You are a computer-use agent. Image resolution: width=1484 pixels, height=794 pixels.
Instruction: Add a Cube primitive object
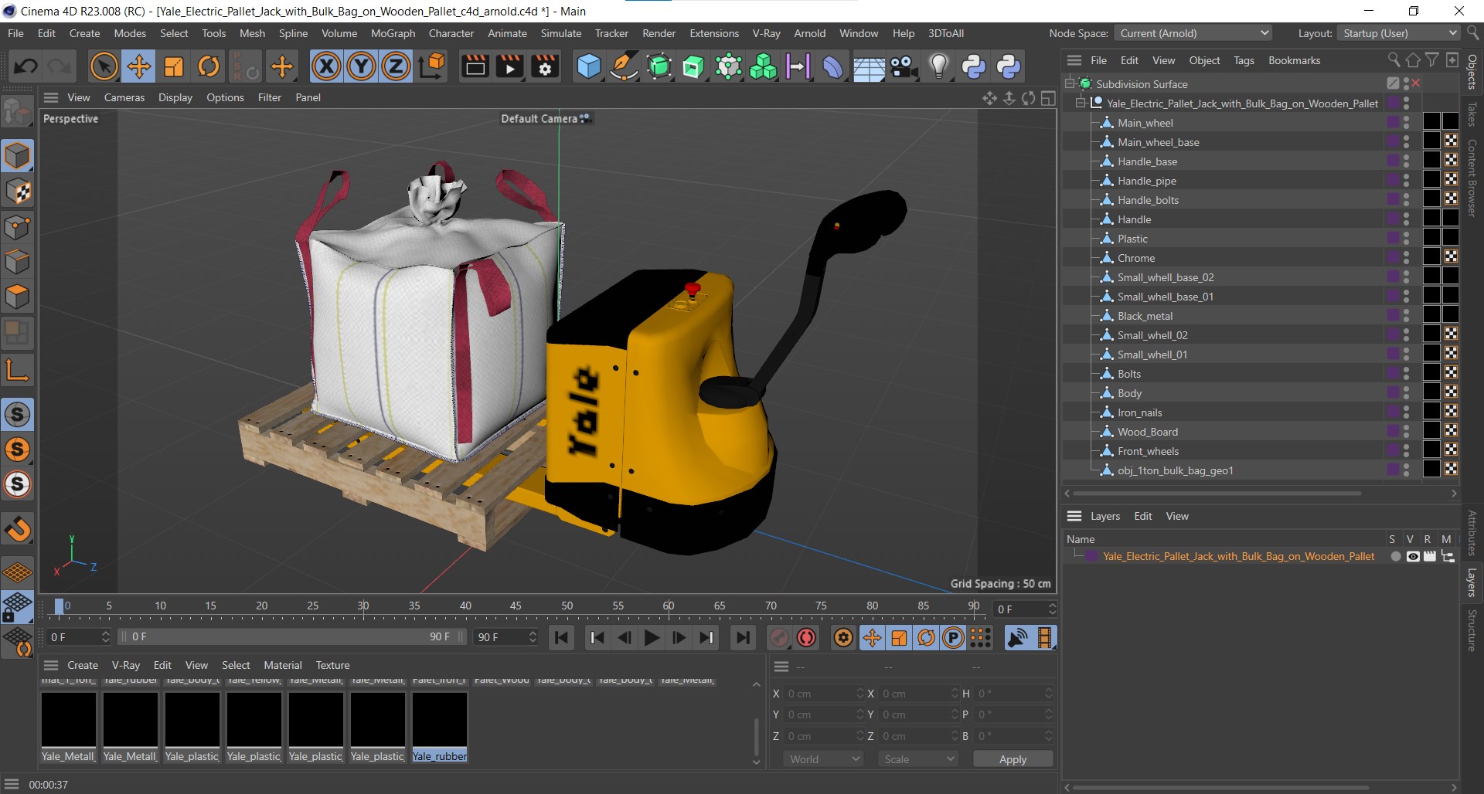point(588,66)
